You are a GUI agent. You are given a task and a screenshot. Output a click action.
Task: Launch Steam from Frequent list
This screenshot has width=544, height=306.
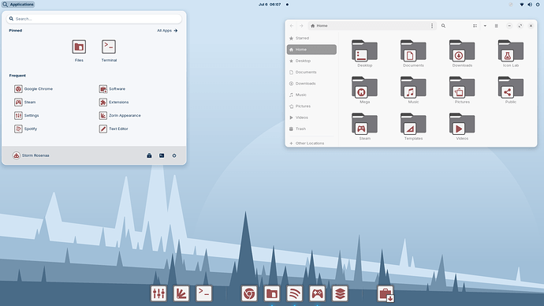(25, 102)
